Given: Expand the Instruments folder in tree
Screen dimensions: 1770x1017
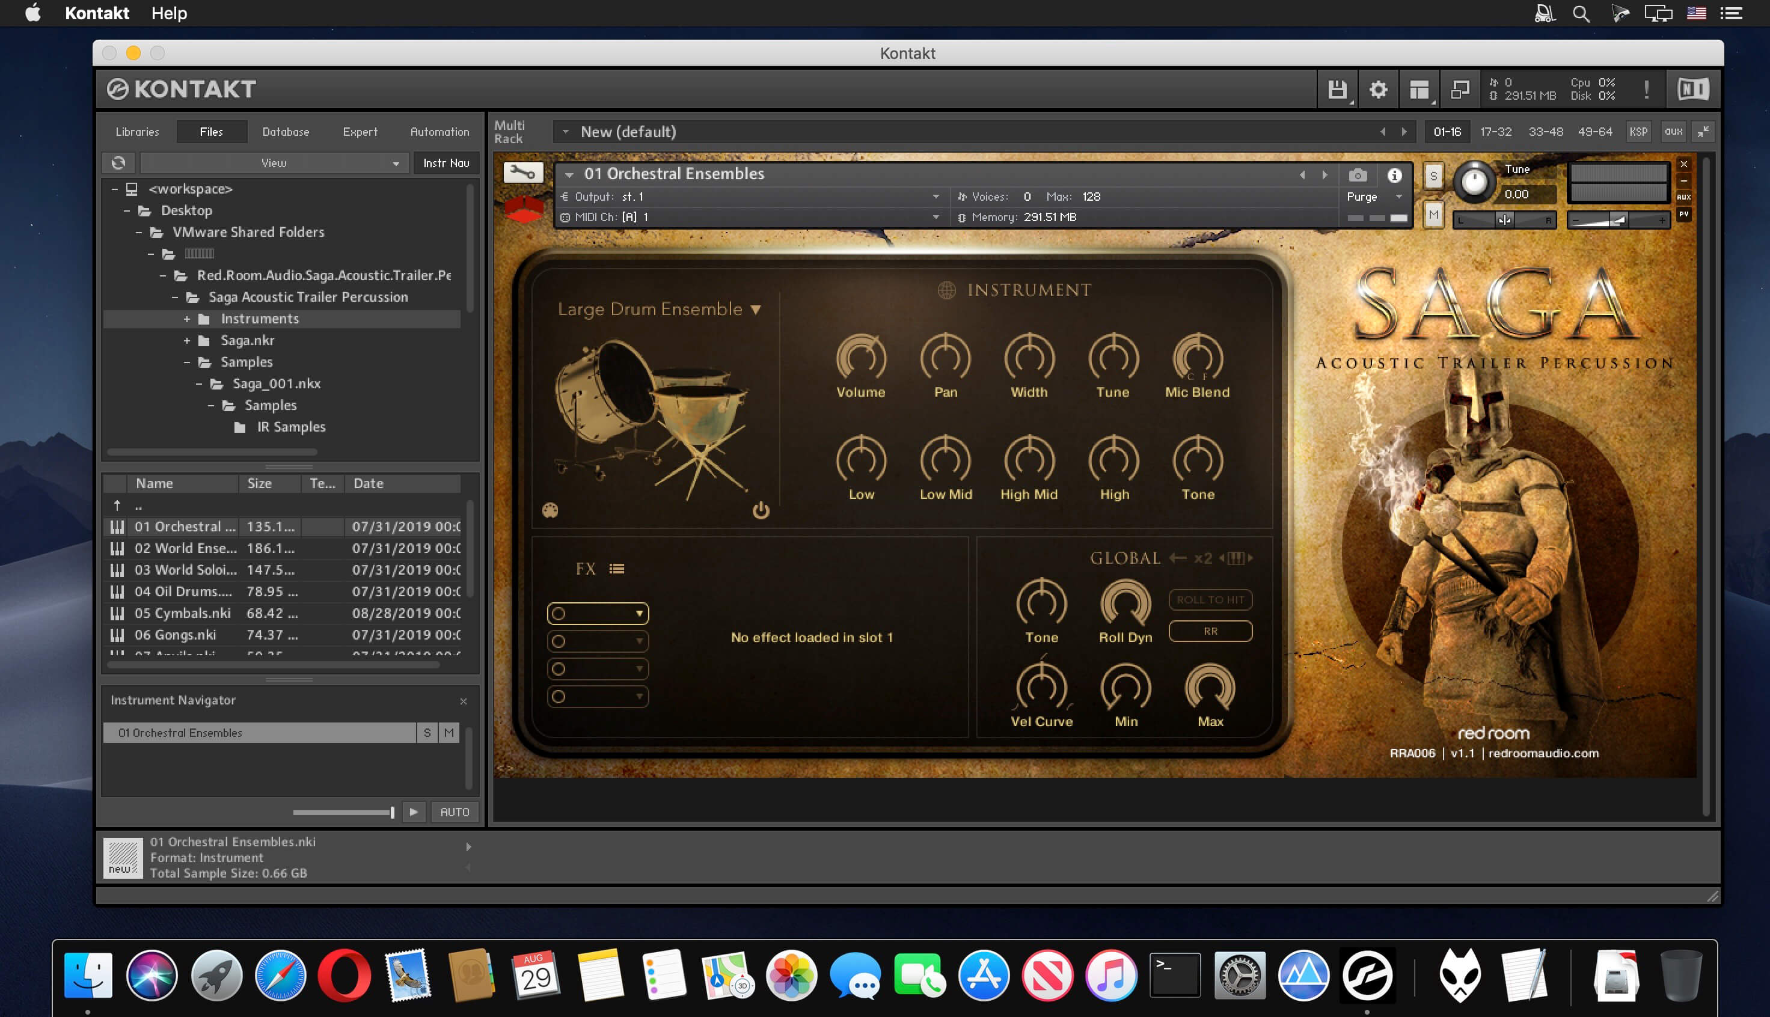Looking at the screenshot, I should (x=186, y=319).
